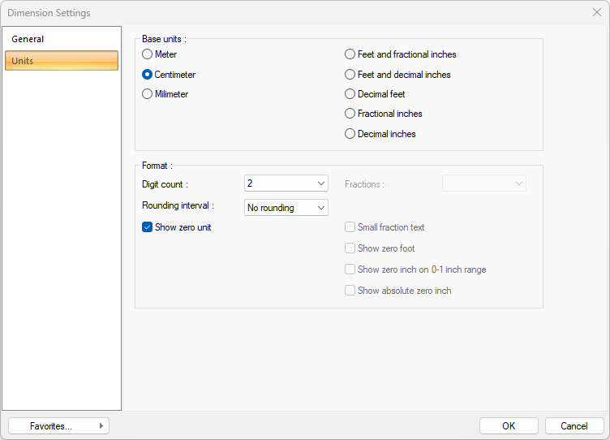This screenshot has height=440, width=610.
Task: Enable Show absolute zero inch
Action: (x=350, y=291)
